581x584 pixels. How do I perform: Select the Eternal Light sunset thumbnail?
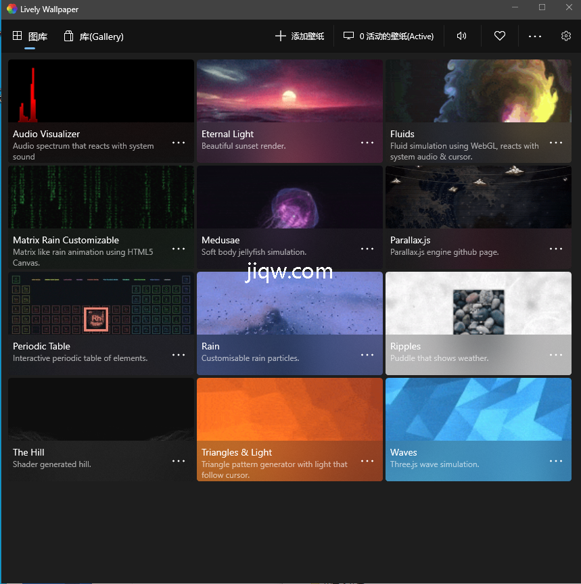[289, 91]
